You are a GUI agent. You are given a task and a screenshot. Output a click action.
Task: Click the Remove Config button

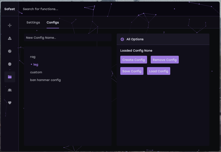[165, 60]
